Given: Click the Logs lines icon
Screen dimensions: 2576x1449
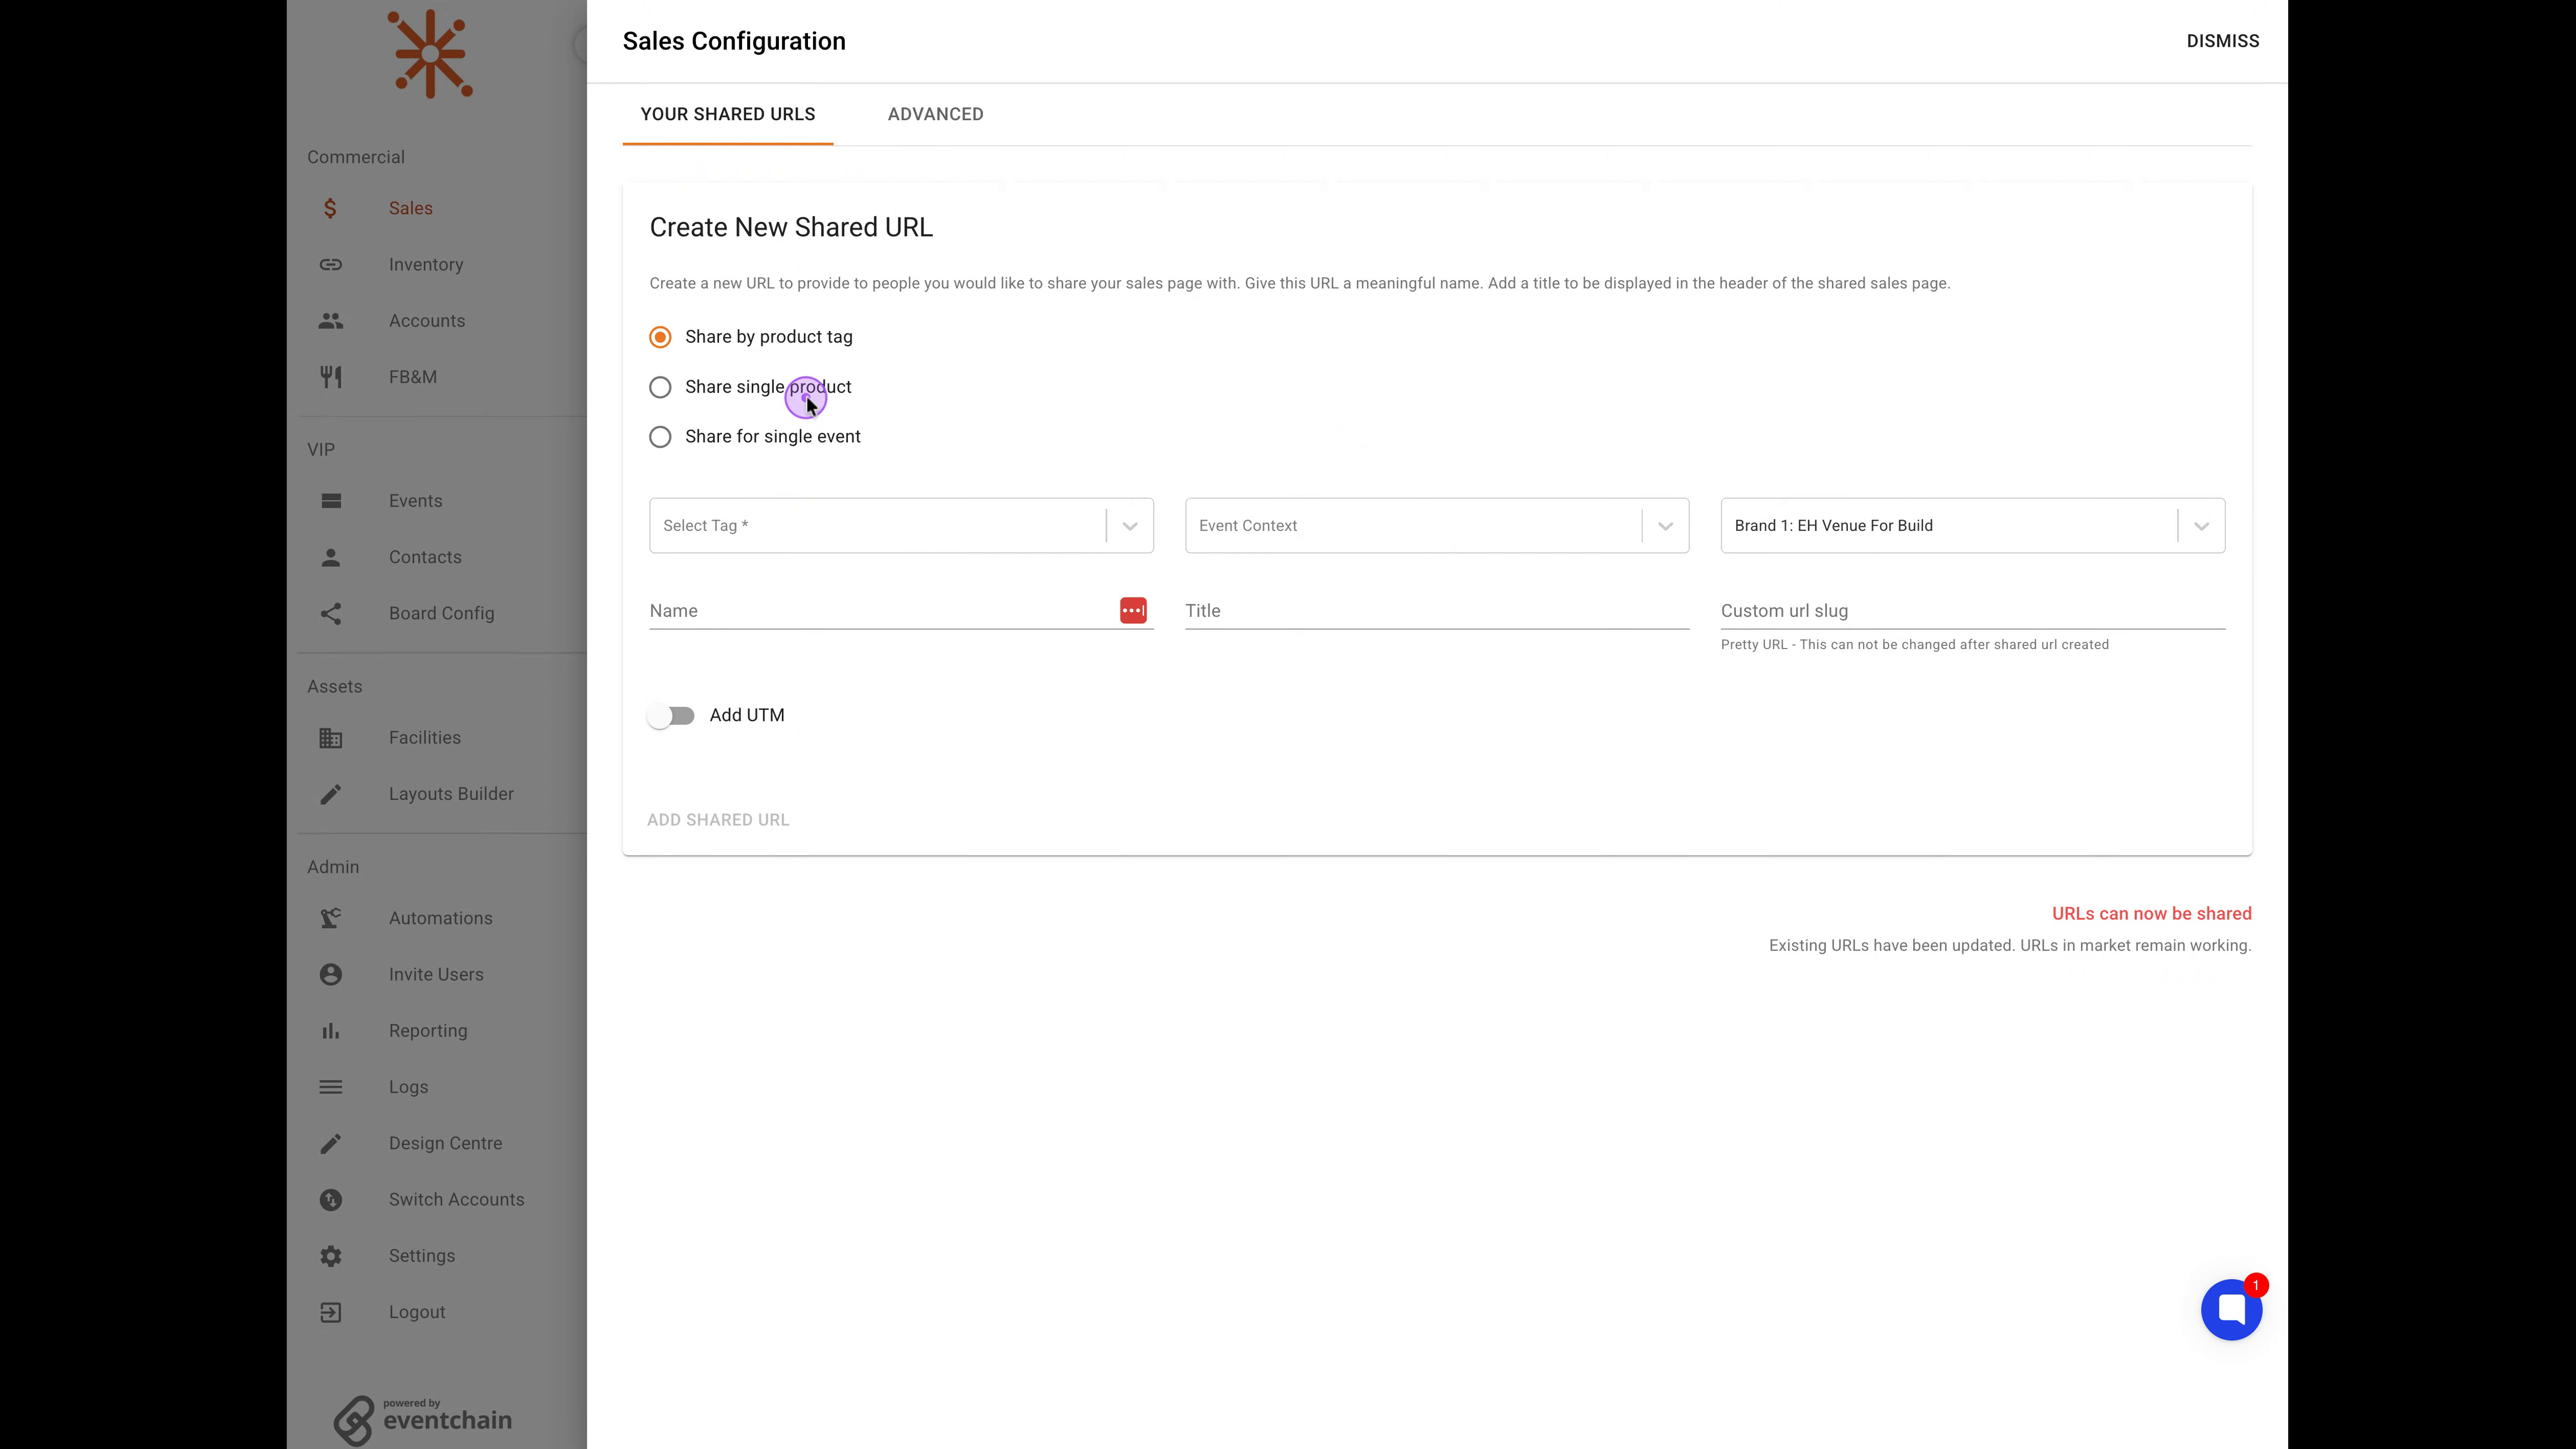Looking at the screenshot, I should click(x=331, y=1087).
